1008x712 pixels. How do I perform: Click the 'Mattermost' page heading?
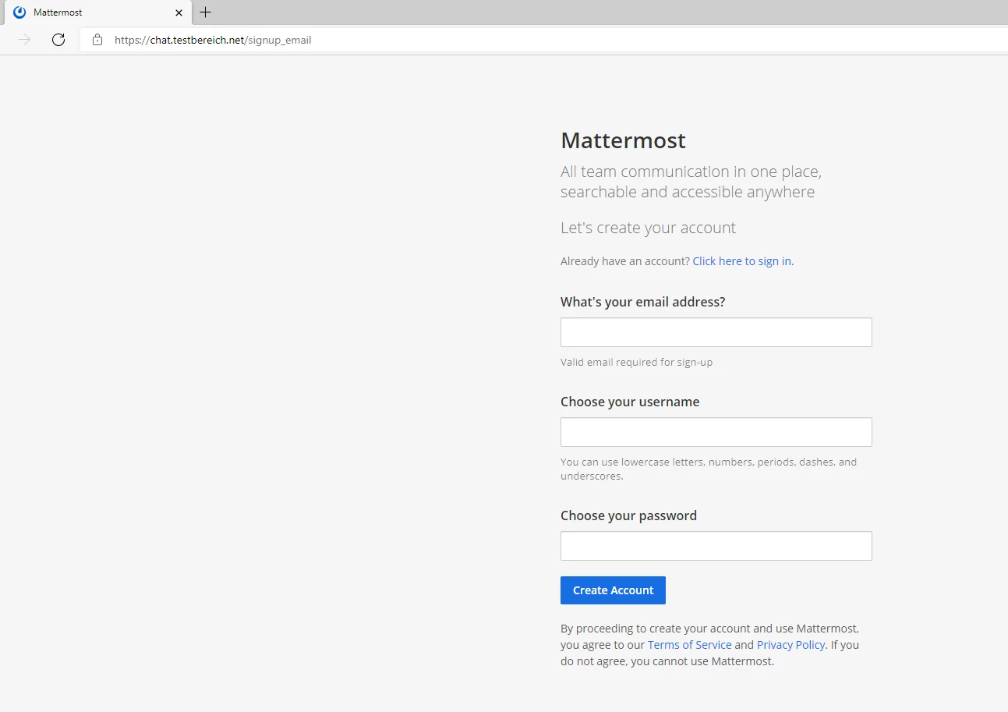coord(623,140)
